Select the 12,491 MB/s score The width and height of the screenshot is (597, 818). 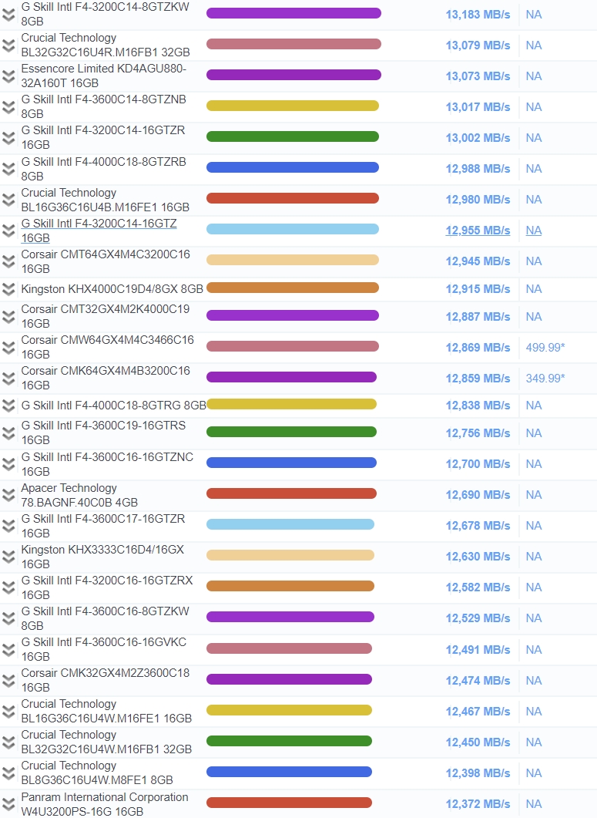point(478,650)
